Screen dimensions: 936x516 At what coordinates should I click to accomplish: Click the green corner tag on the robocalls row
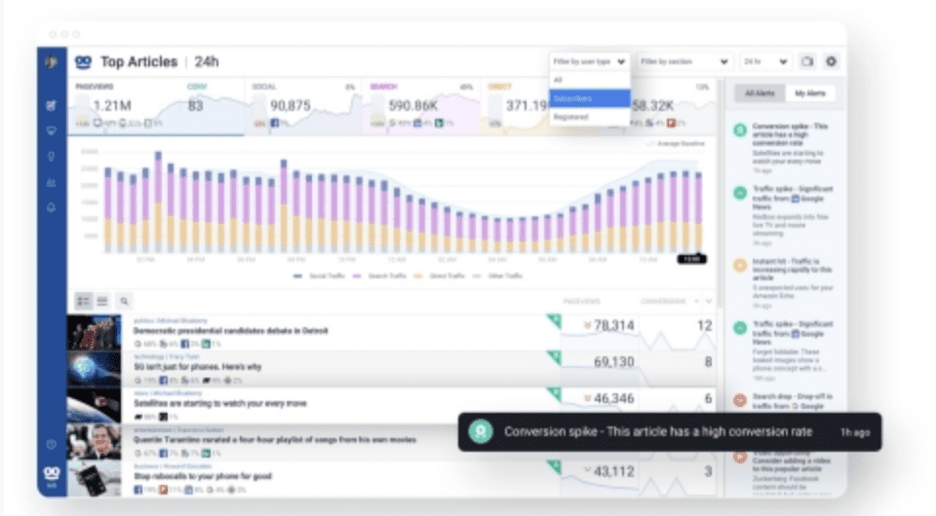554,466
